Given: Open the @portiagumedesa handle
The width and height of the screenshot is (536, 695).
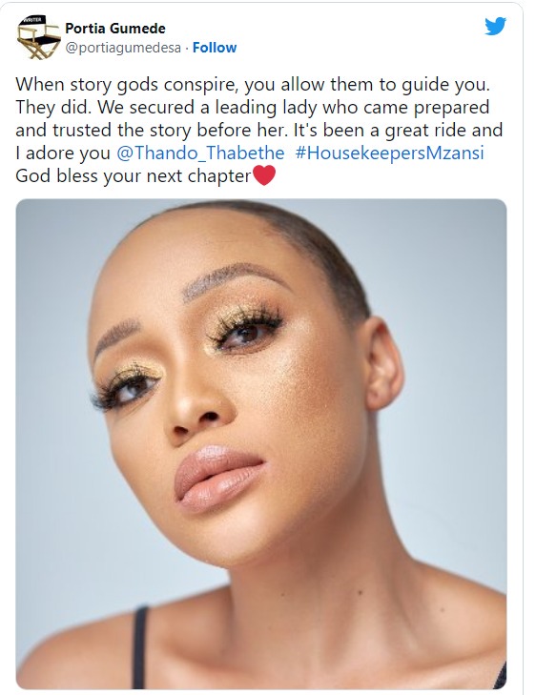Looking at the screenshot, I should point(123,48).
